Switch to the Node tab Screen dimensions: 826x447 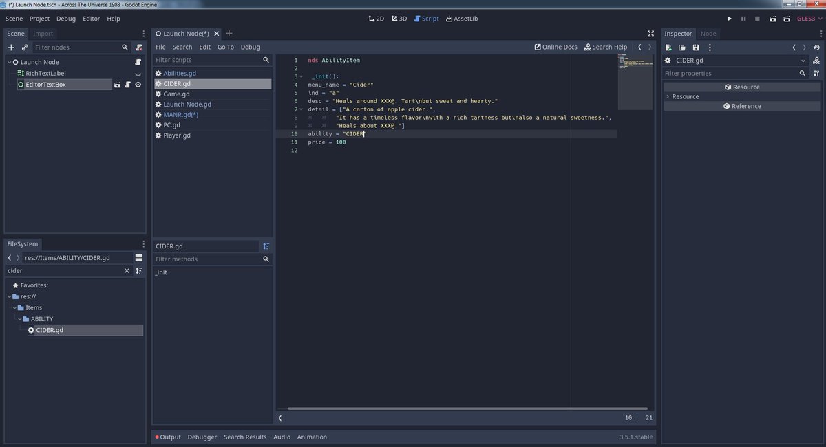708,33
